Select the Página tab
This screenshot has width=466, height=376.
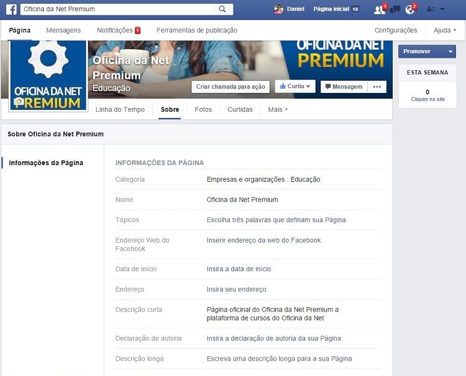tap(20, 30)
